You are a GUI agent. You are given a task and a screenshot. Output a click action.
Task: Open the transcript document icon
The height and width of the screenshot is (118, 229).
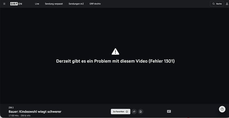140,112
